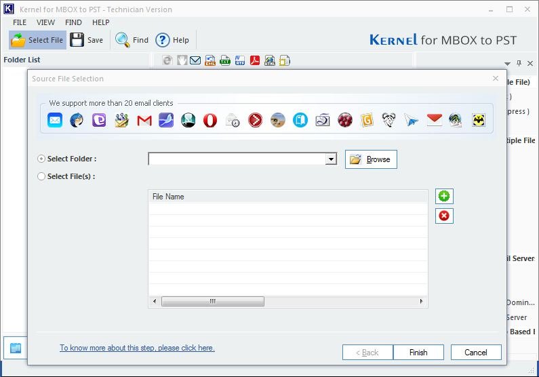Click the eye photo client icon
Image resolution: width=539 pixels, height=377 pixels.
click(x=278, y=121)
